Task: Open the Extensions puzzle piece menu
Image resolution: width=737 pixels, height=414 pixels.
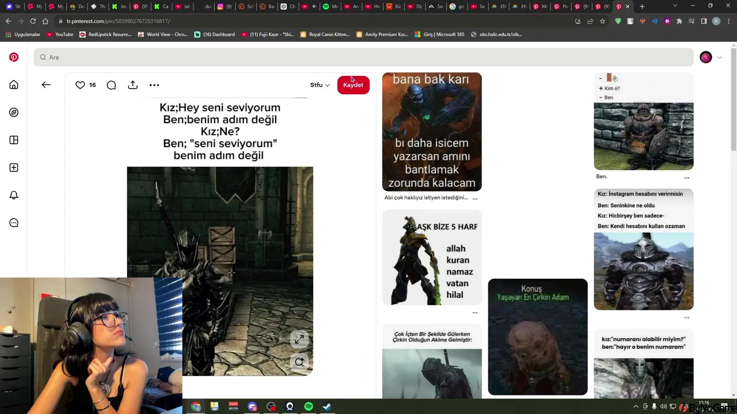Action: [x=679, y=21]
